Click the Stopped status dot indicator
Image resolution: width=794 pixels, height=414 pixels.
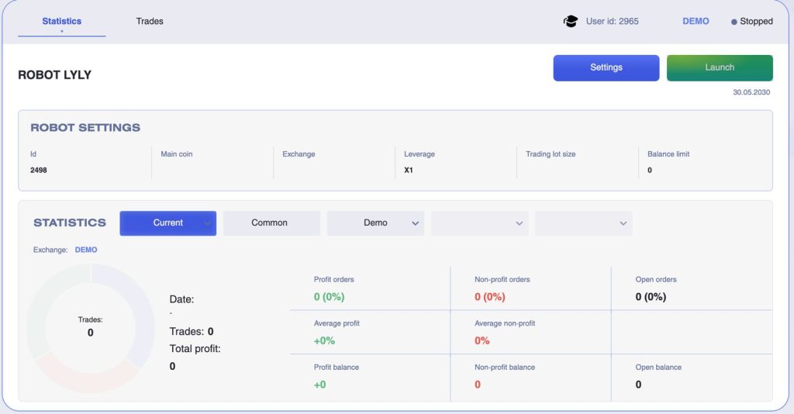(734, 22)
